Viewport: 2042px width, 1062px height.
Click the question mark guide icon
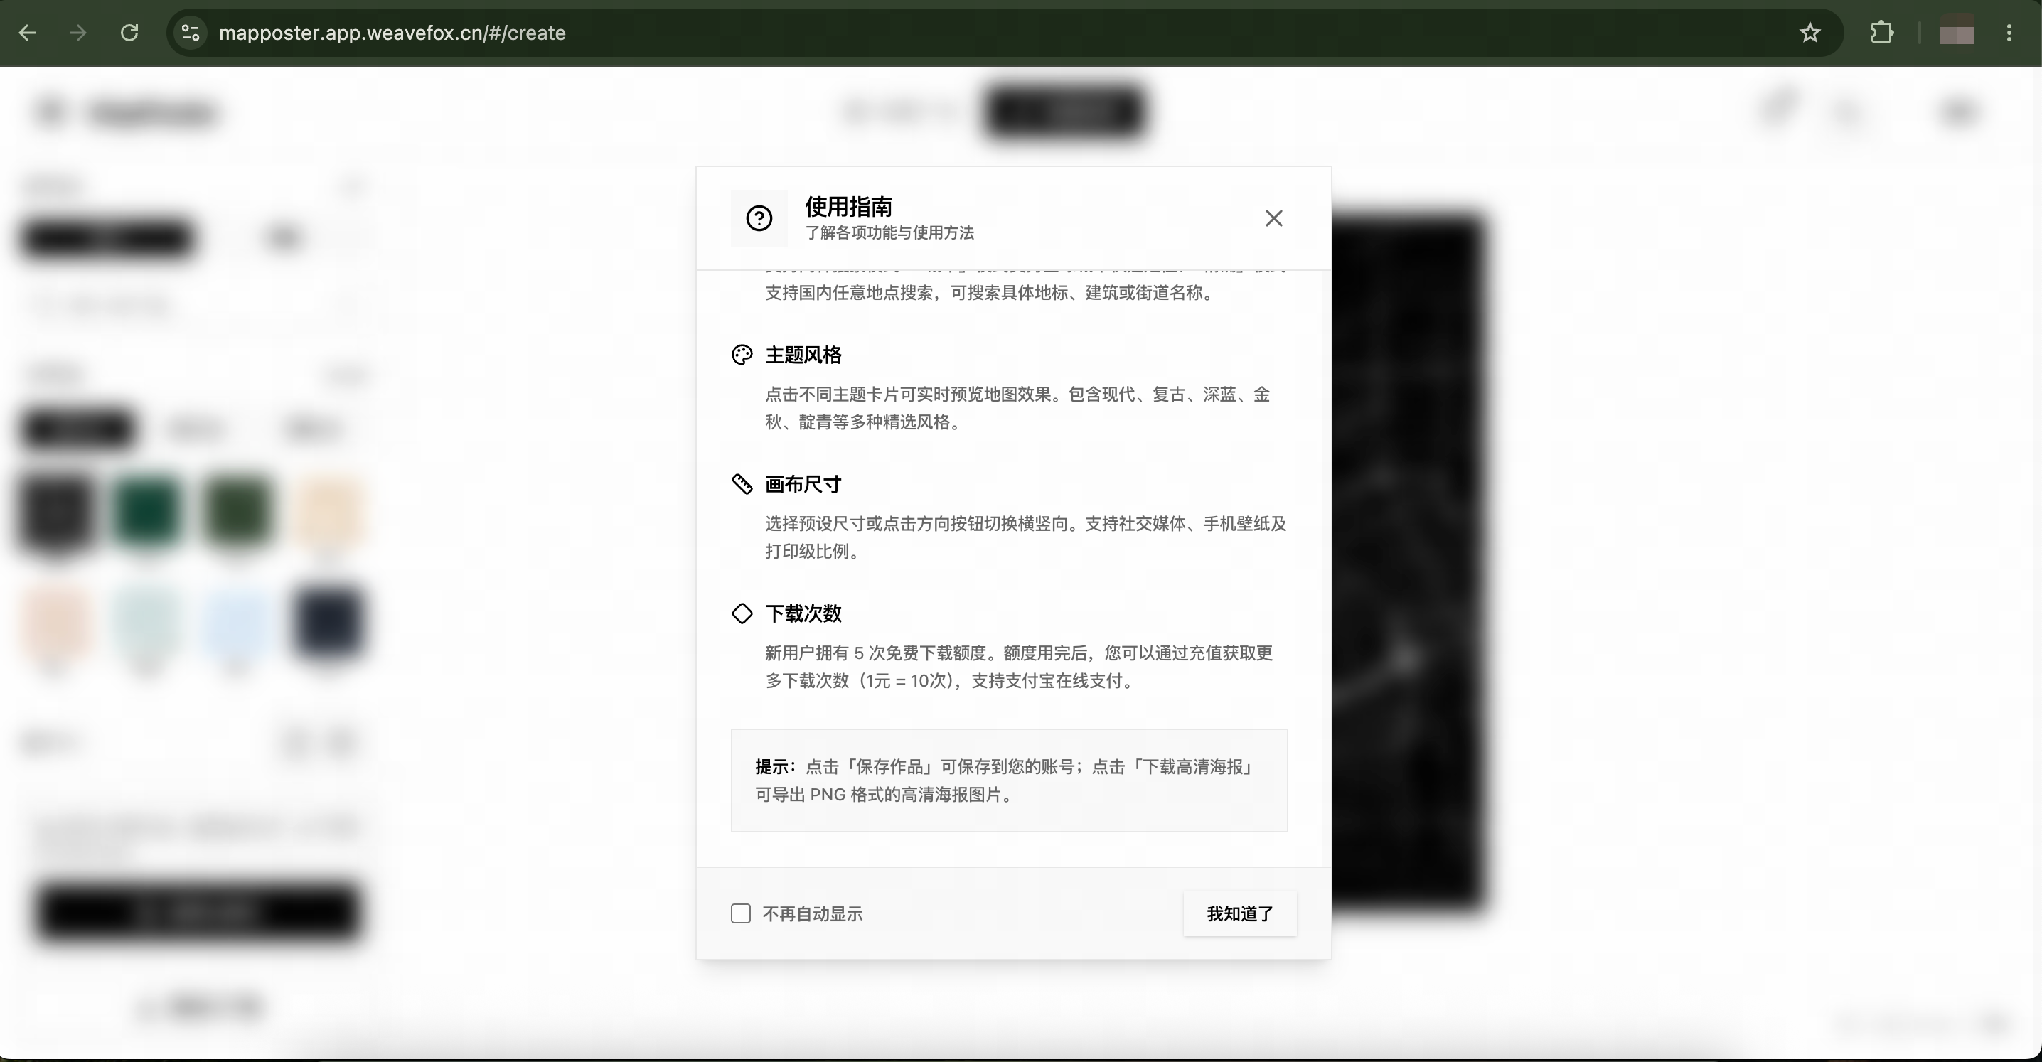coord(759,218)
